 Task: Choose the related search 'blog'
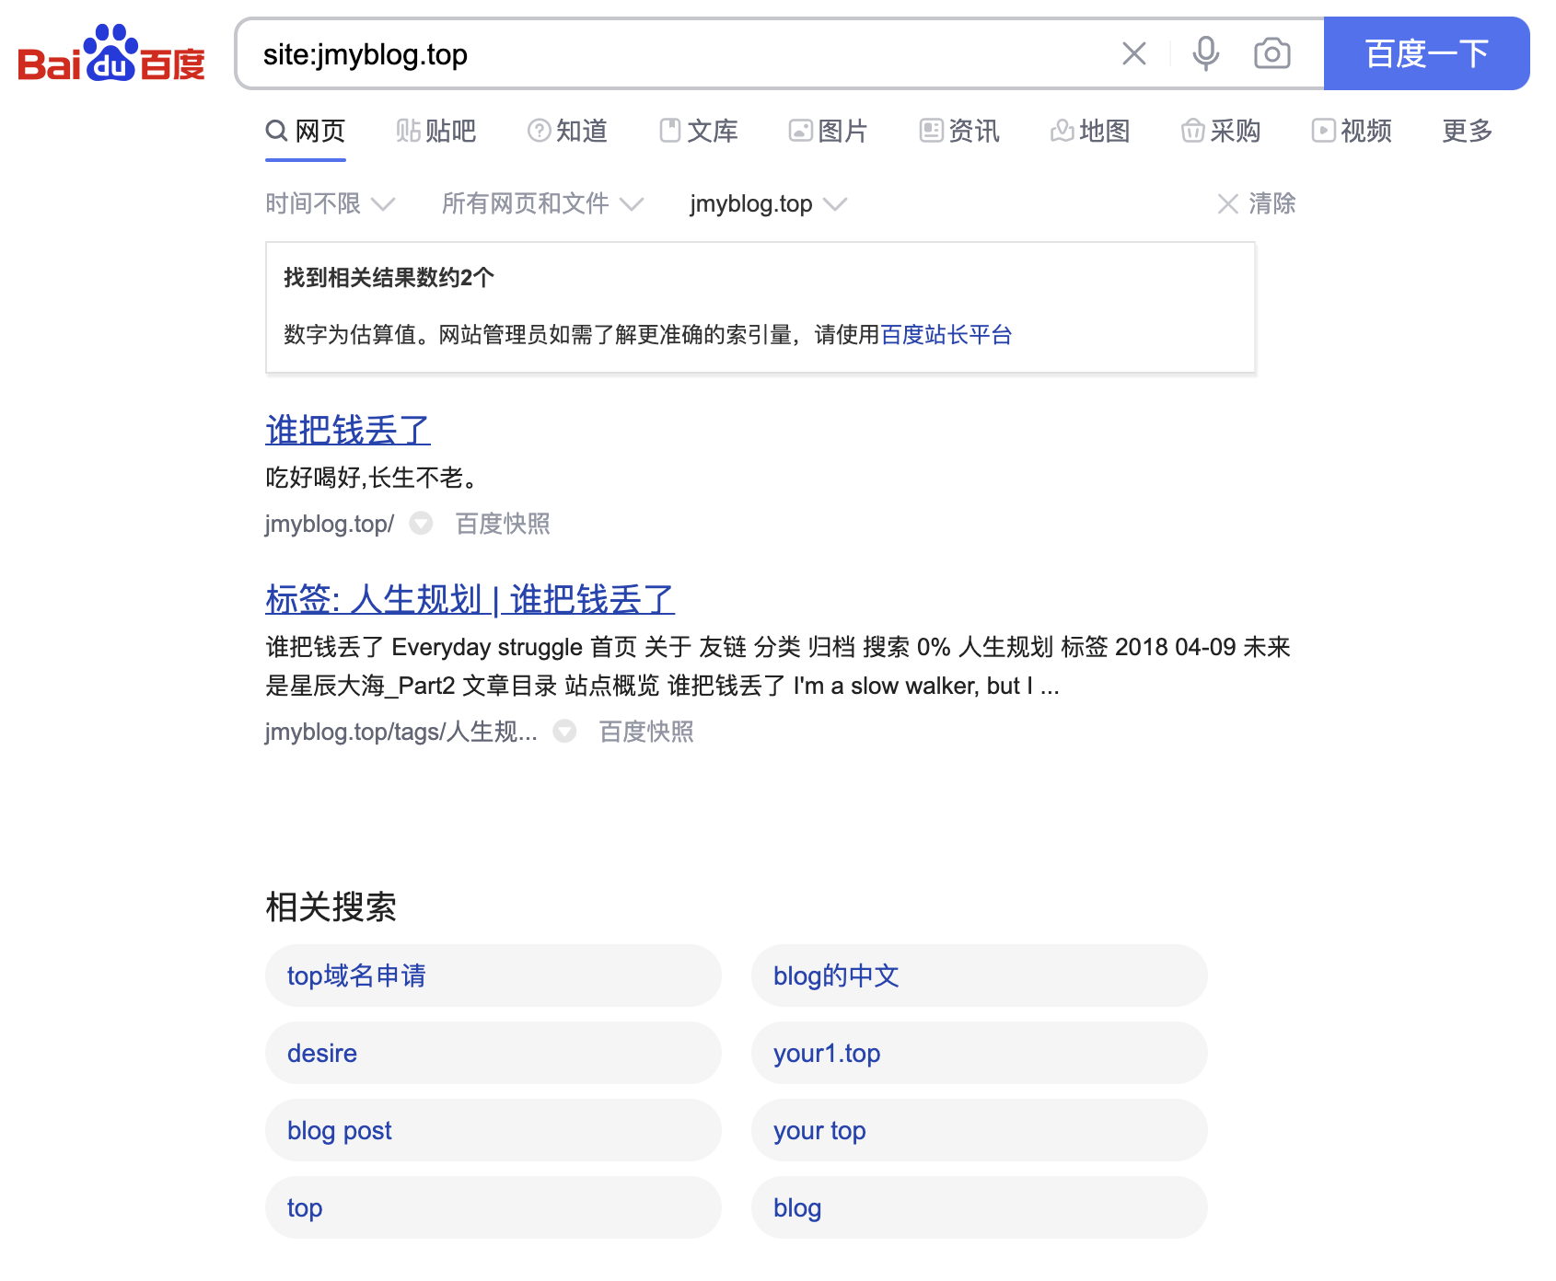(980, 1207)
